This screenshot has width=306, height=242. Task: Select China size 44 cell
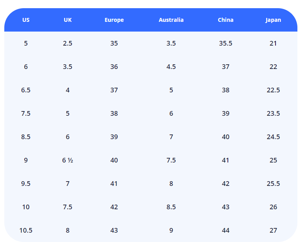point(225,230)
